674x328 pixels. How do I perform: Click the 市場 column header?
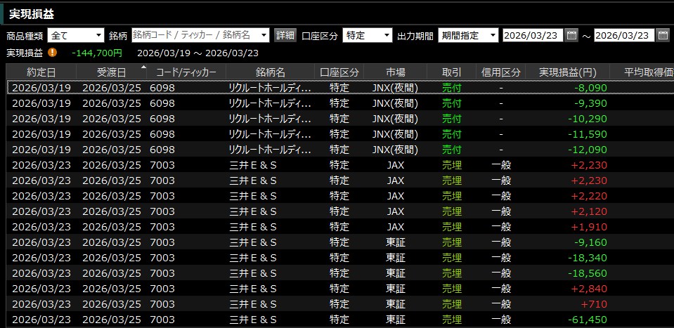tap(395, 72)
